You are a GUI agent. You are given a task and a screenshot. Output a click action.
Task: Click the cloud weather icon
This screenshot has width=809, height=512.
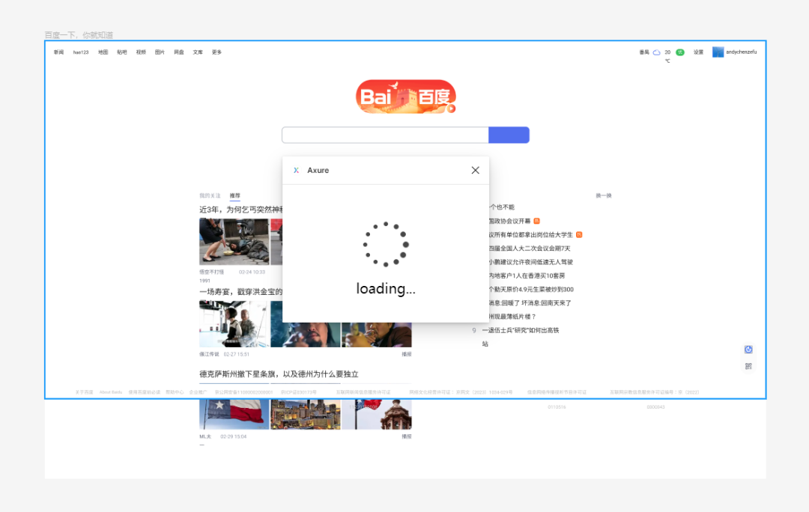656,52
